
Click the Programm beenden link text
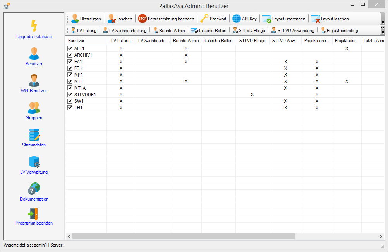(34, 223)
